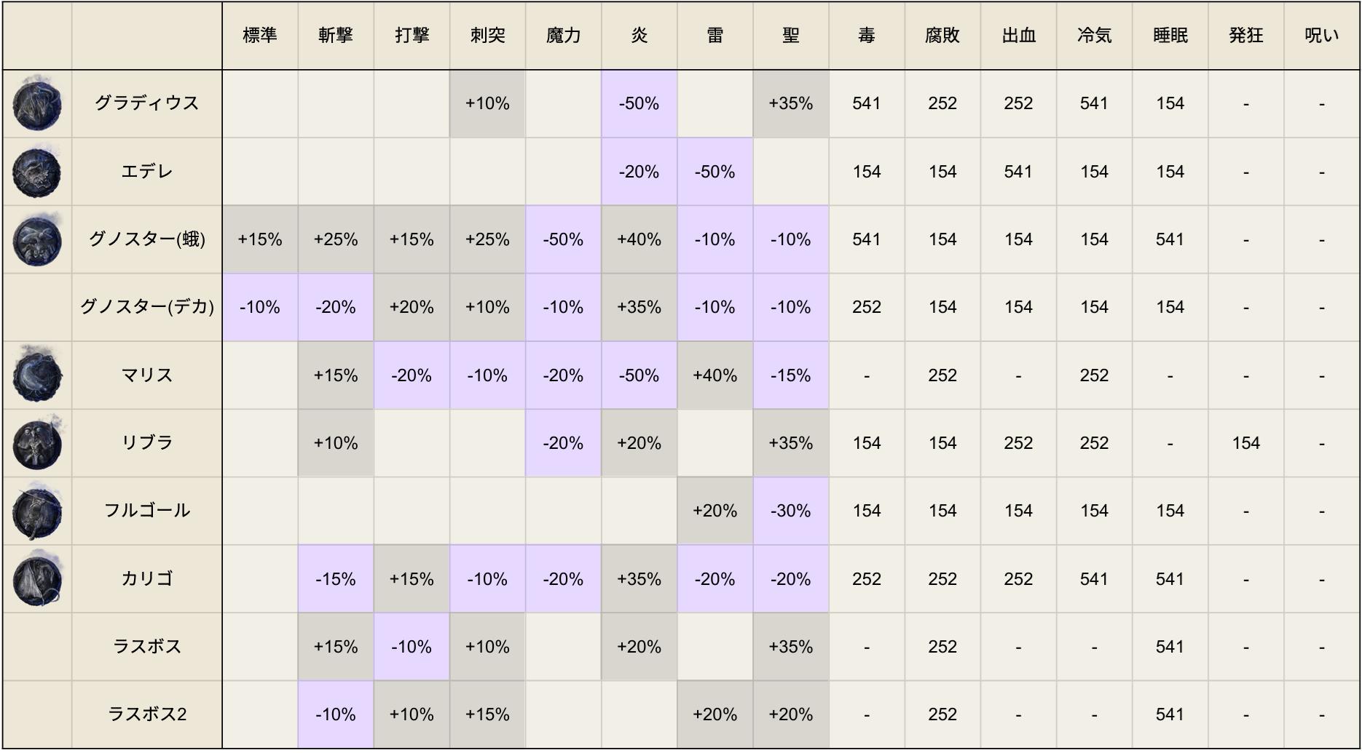Image resolution: width=1362 pixels, height=753 pixels.
Task: Click the カリゴ boss icon
Action: (37, 579)
